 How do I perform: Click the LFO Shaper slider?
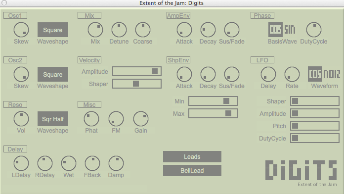[315, 101]
